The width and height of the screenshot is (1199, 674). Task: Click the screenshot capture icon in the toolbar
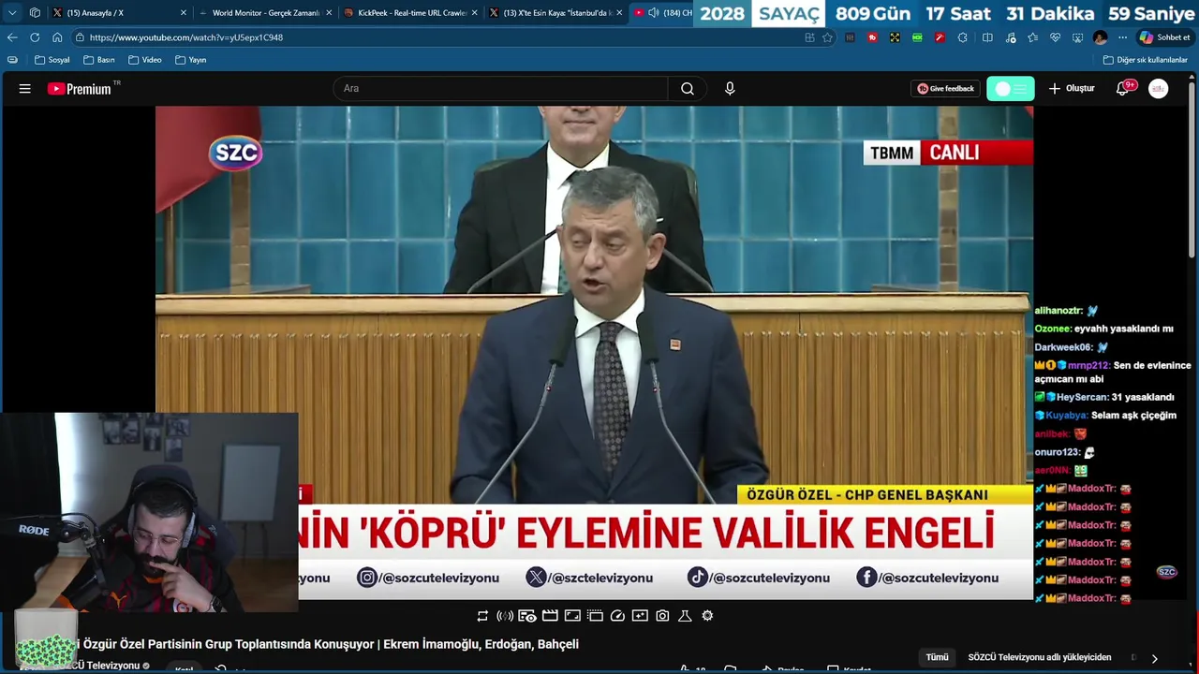1077,37
